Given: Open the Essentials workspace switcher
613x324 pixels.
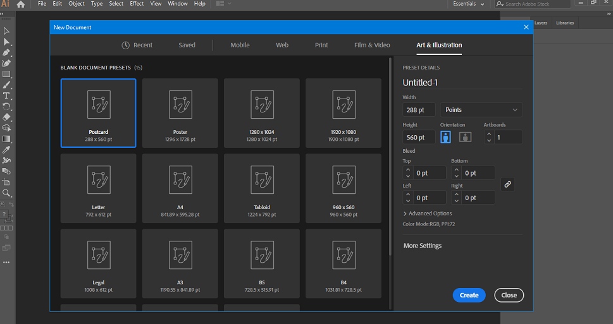Looking at the screenshot, I should pyautogui.click(x=468, y=4).
